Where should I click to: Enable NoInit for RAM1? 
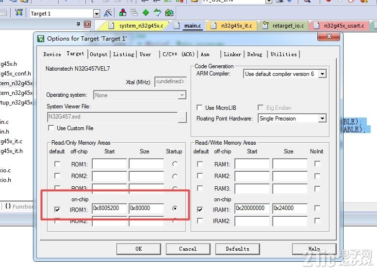pyautogui.click(x=317, y=164)
